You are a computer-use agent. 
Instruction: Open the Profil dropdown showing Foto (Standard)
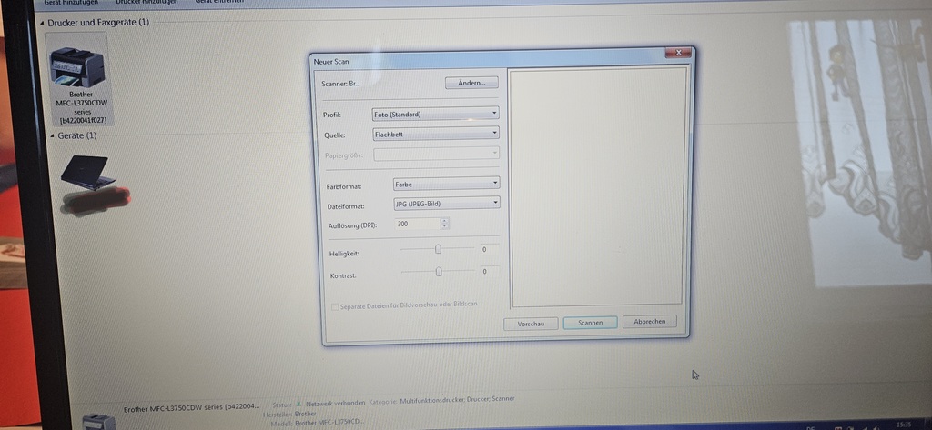[x=435, y=114]
